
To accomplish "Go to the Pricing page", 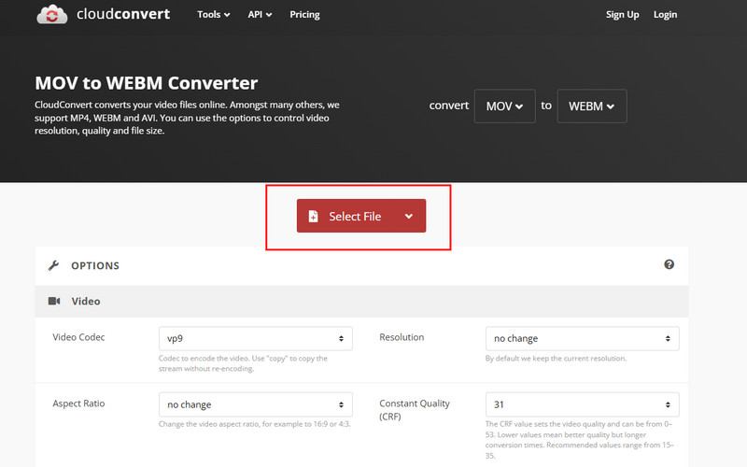I will 305,14.
